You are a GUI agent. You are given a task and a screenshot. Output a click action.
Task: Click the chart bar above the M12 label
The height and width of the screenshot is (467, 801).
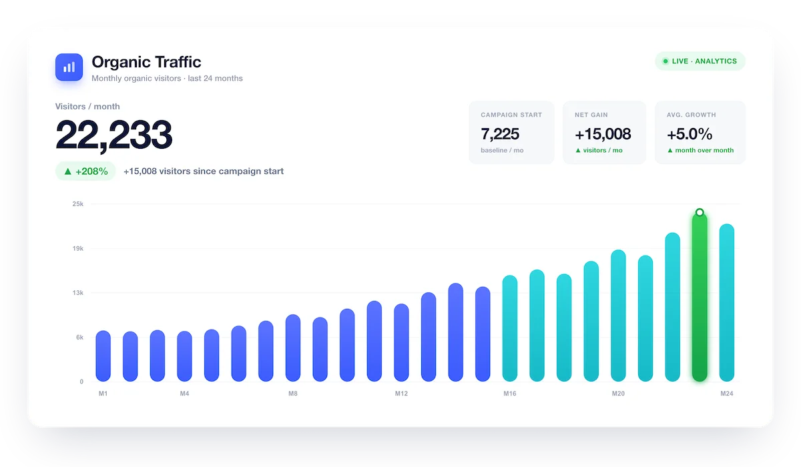401,343
